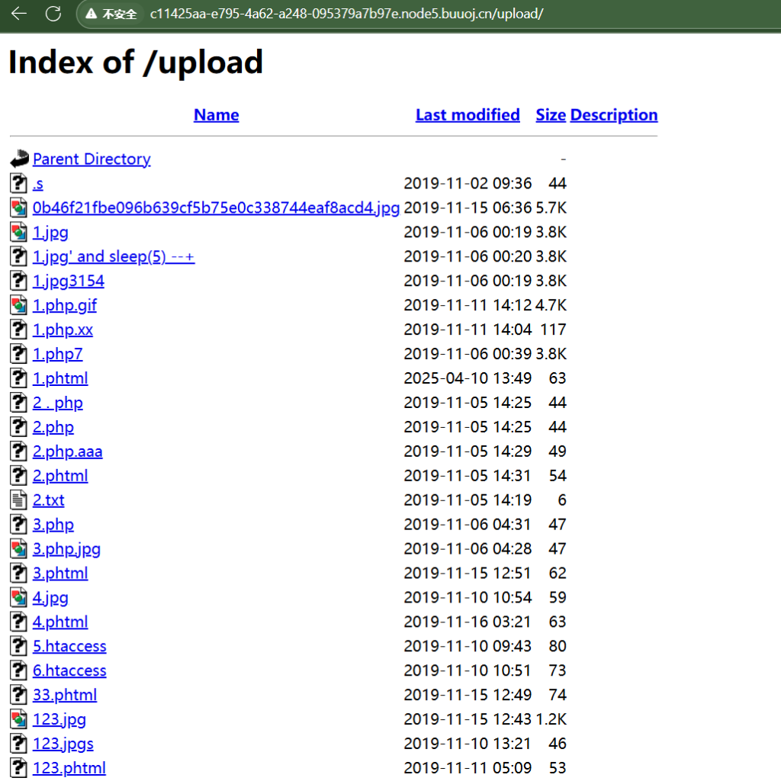The width and height of the screenshot is (781, 781).
Task: Open the 3.phtml file link
Action: (60, 574)
